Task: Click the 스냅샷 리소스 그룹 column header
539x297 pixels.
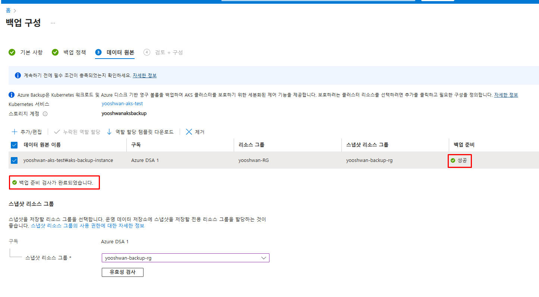Action: click(x=367, y=145)
